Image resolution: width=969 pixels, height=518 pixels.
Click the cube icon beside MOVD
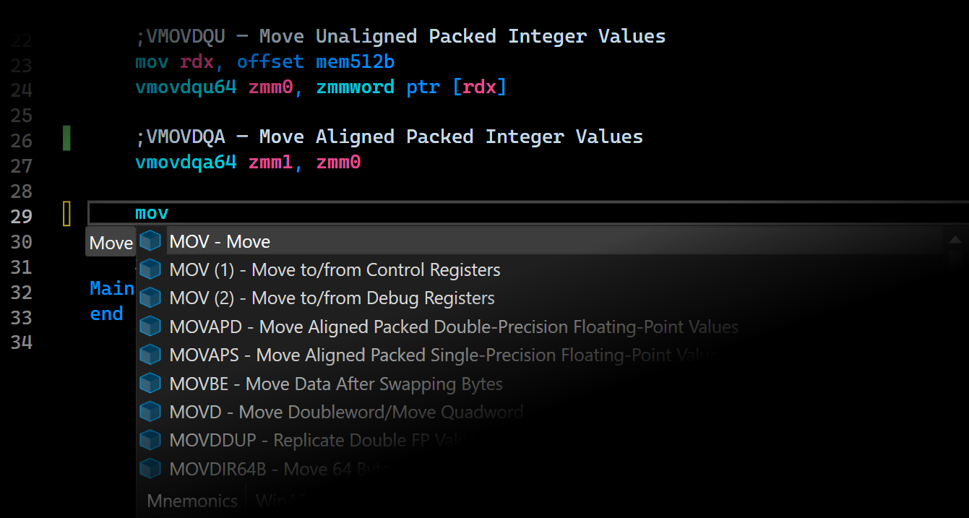[x=150, y=412]
